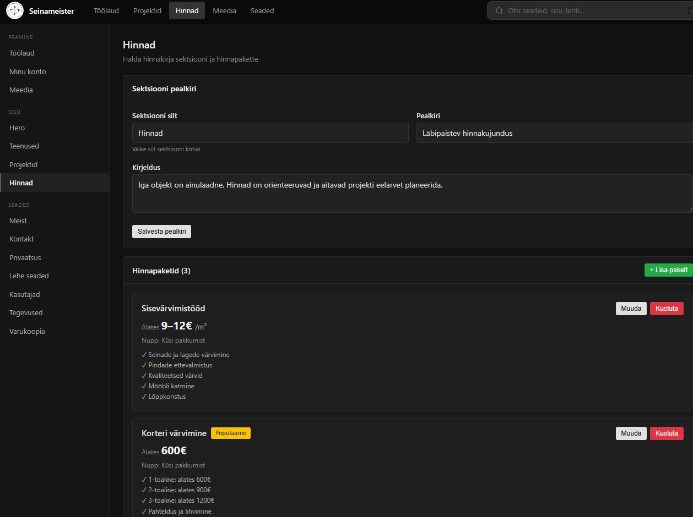Open Lehe seaded in the sidebar

click(29, 276)
